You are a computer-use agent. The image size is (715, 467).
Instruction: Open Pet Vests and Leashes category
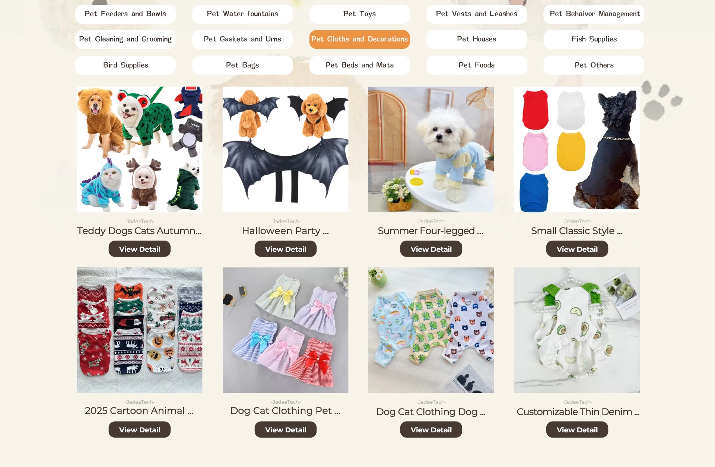click(476, 14)
